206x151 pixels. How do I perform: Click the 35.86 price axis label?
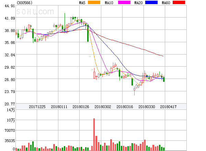click(10, 43)
